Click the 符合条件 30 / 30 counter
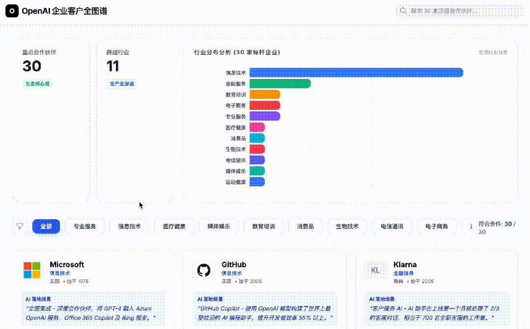 pyautogui.click(x=497, y=228)
